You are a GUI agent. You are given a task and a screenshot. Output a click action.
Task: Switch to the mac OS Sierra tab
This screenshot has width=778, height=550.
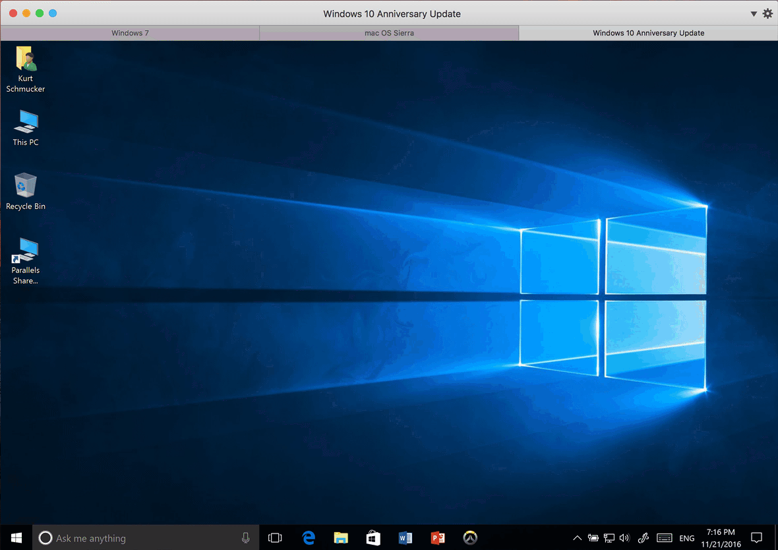click(389, 33)
